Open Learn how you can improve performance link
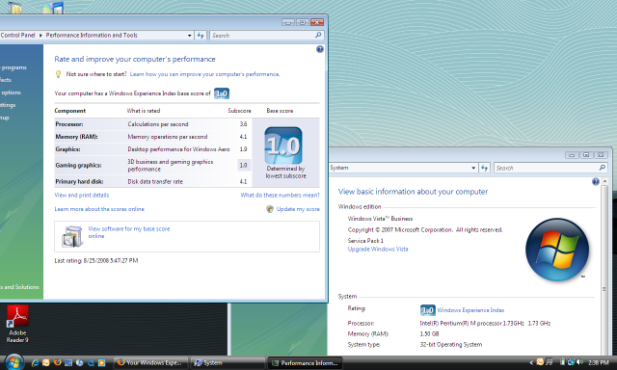The width and height of the screenshot is (617, 370). point(204,74)
